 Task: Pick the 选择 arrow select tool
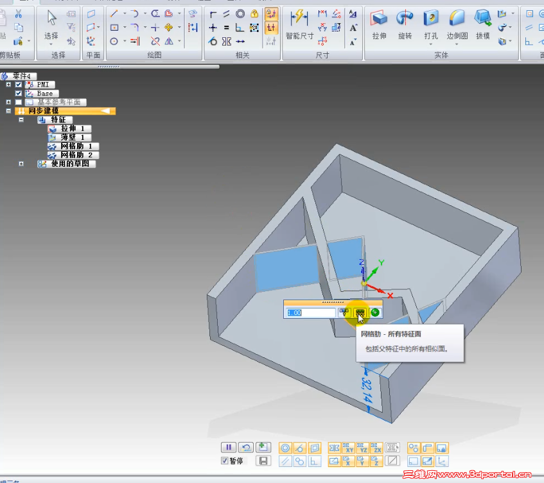tap(51, 24)
